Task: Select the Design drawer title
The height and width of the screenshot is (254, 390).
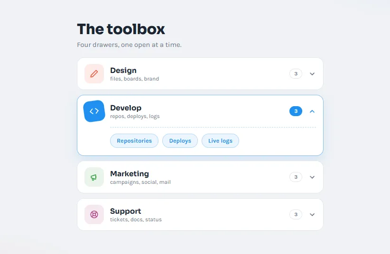Action: pyautogui.click(x=123, y=71)
